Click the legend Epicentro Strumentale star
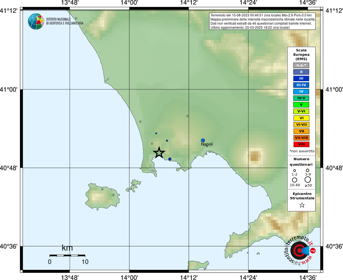The image size is (343, 280). click(302, 205)
